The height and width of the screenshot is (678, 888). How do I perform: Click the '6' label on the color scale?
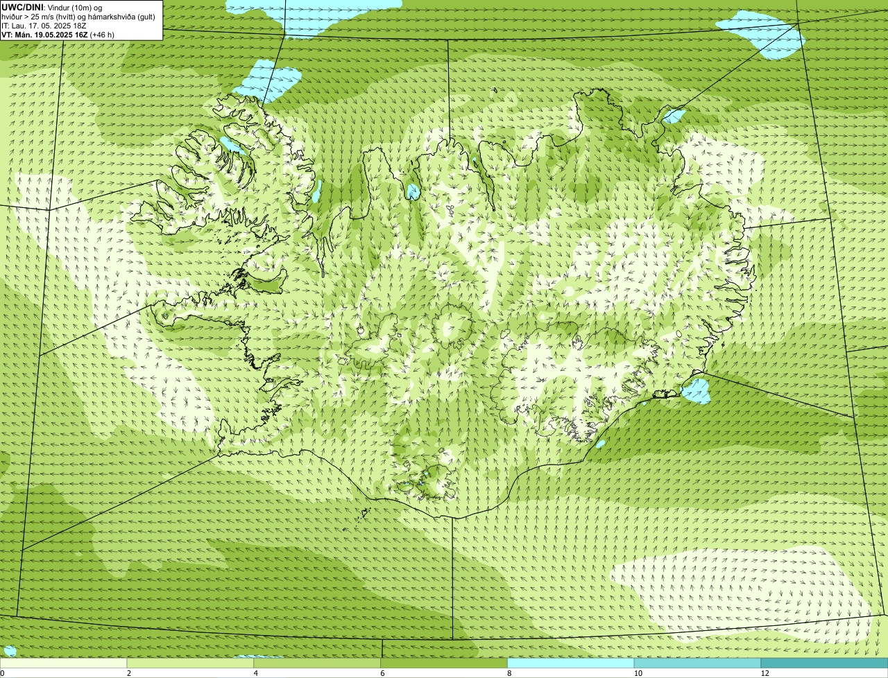point(382,673)
